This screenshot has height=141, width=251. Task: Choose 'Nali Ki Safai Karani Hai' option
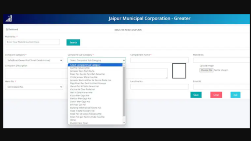(x=81, y=92)
